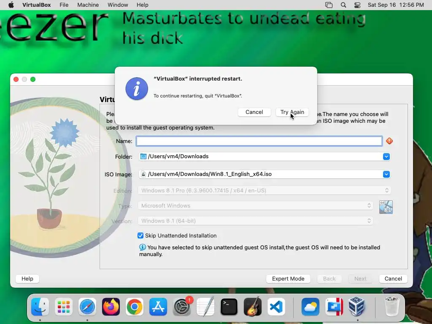Open the Weather app in the Dock

pyautogui.click(x=310, y=307)
